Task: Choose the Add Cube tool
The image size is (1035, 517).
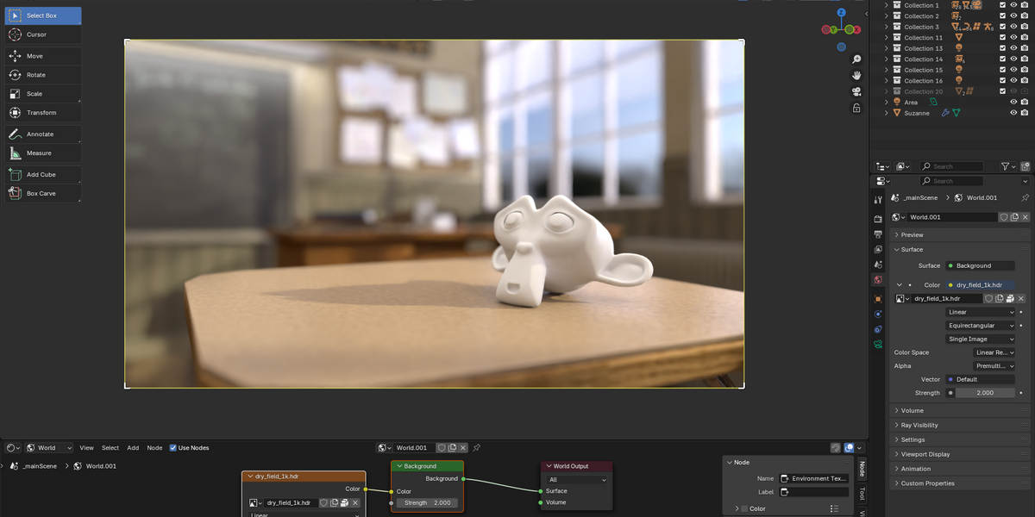Action: 43,175
